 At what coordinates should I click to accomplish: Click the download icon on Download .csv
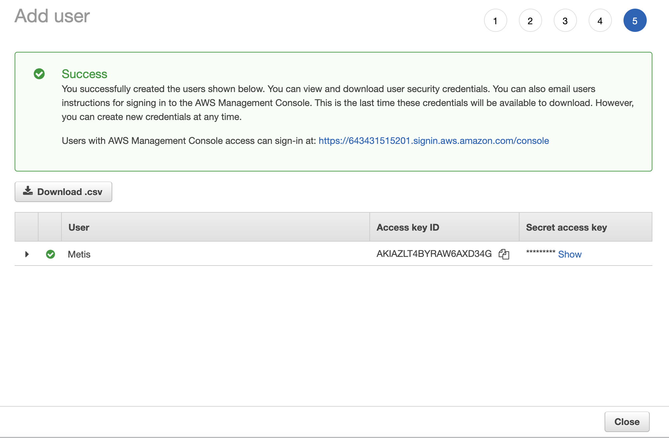[x=28, y=191]
